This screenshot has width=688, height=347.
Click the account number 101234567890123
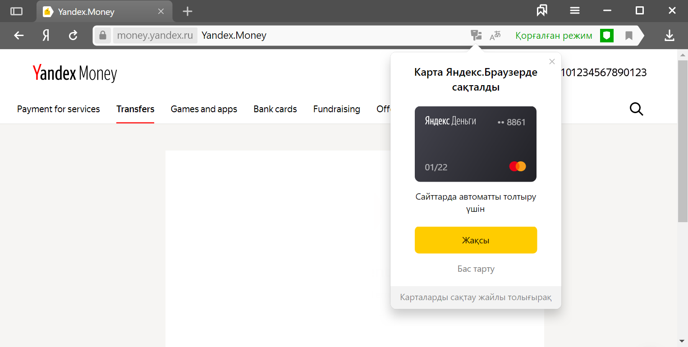tap(604, 73)
